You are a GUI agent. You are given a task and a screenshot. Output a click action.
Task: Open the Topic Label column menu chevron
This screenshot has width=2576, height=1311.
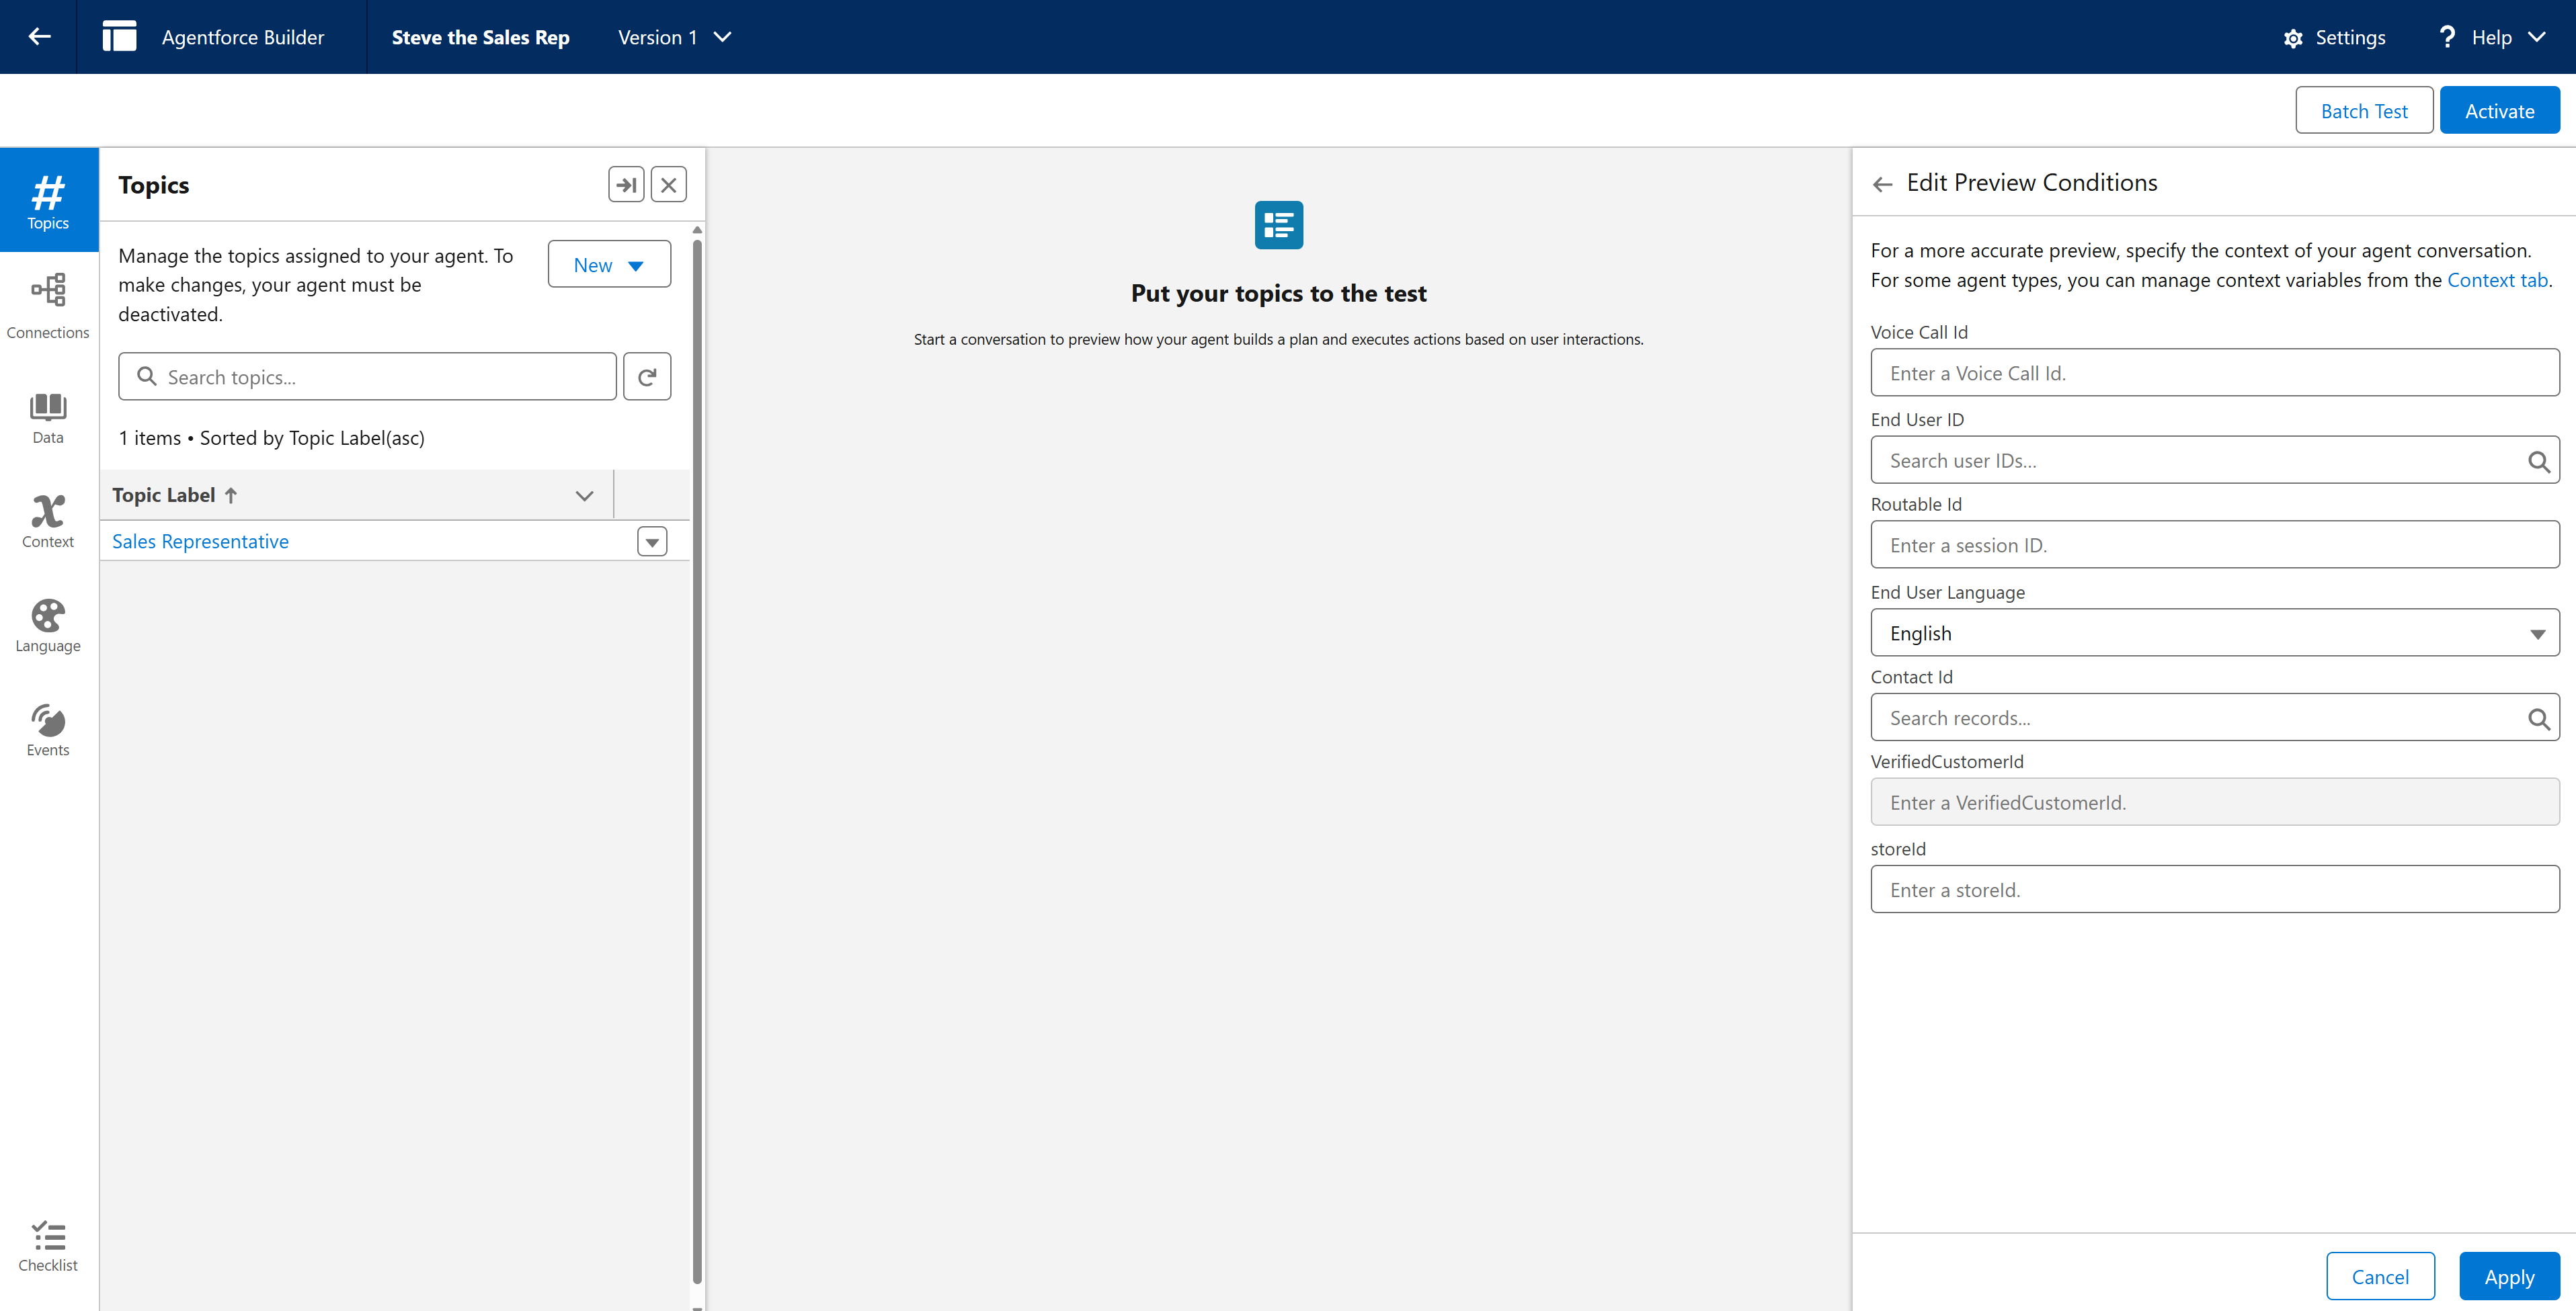pos(584,496)
